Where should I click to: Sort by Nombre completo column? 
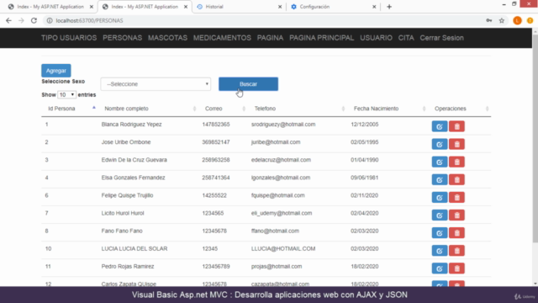[148, 109]
